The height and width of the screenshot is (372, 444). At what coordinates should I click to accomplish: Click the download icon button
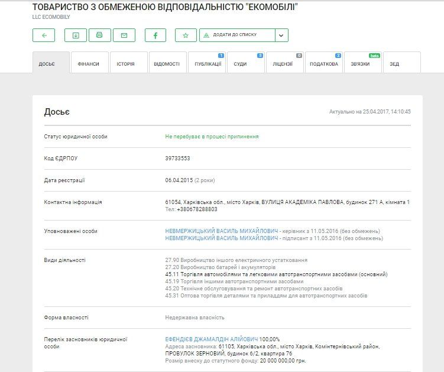pos(76,35)
